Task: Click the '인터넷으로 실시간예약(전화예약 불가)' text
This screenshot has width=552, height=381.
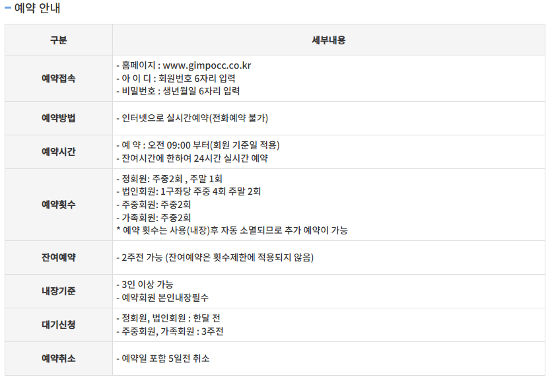Action: [x=191, y=118]
